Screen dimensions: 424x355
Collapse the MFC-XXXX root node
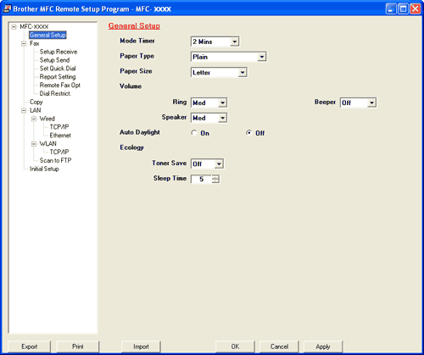(x=14, y=27)
